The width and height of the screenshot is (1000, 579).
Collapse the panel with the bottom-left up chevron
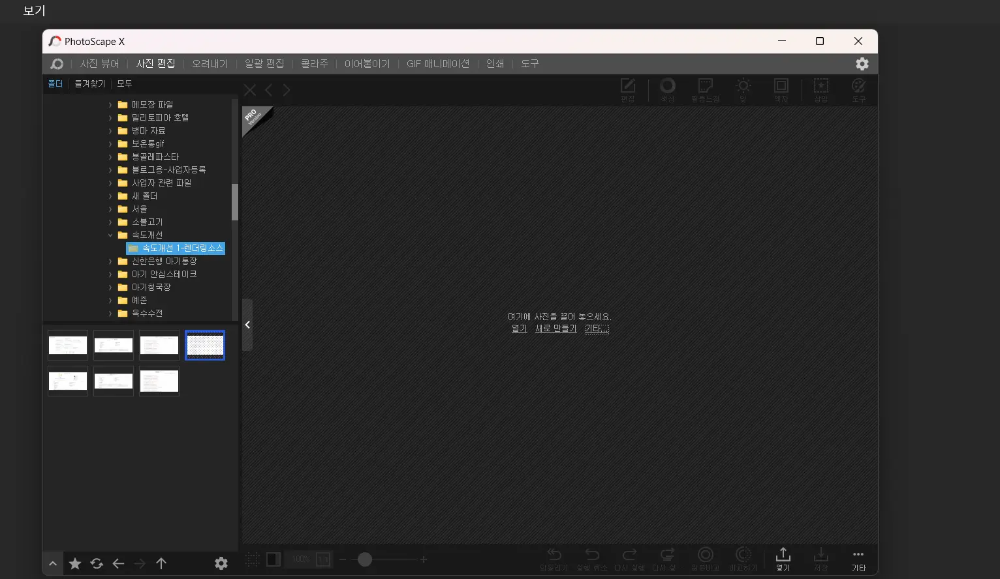53,563
